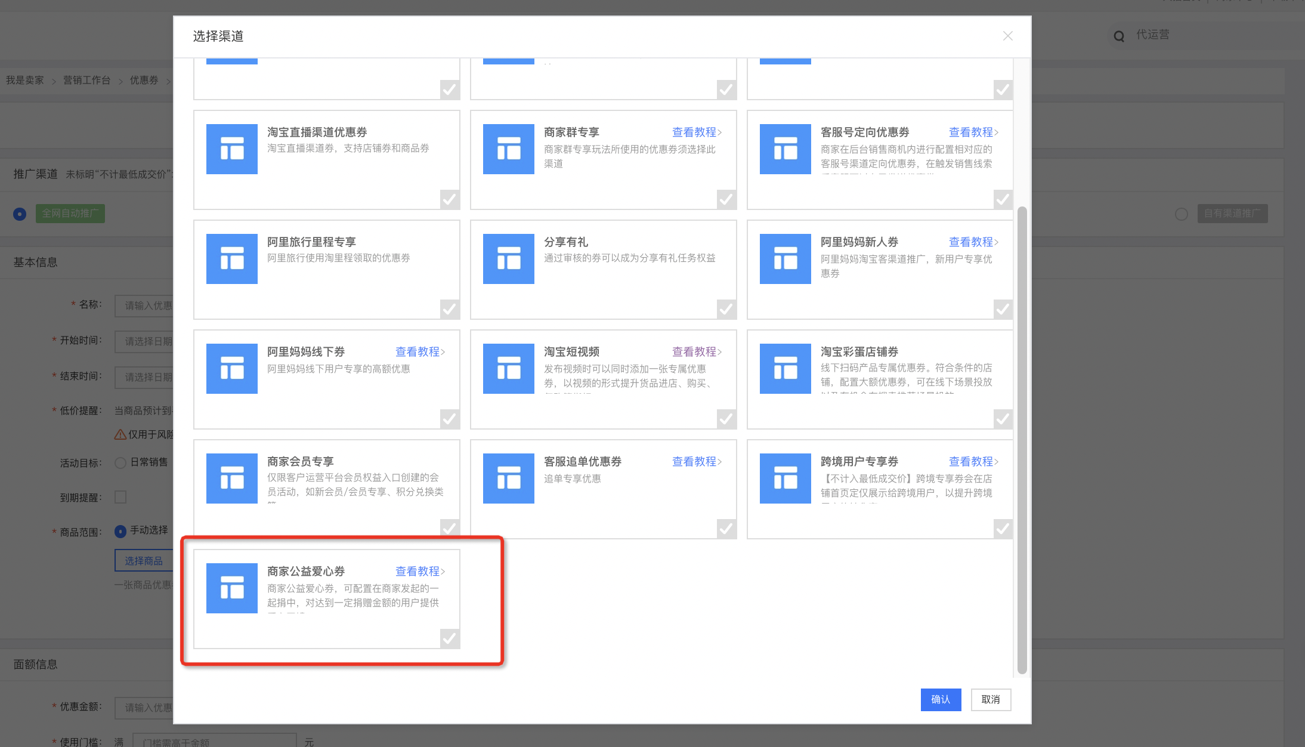
Task: Click the 淘宝彩蛋店铺券 channel icon
Action: (x=785, y=369)
